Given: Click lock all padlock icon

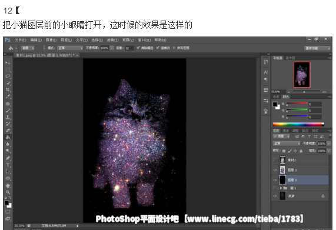Looking at the screenshot, I should 301,151.
